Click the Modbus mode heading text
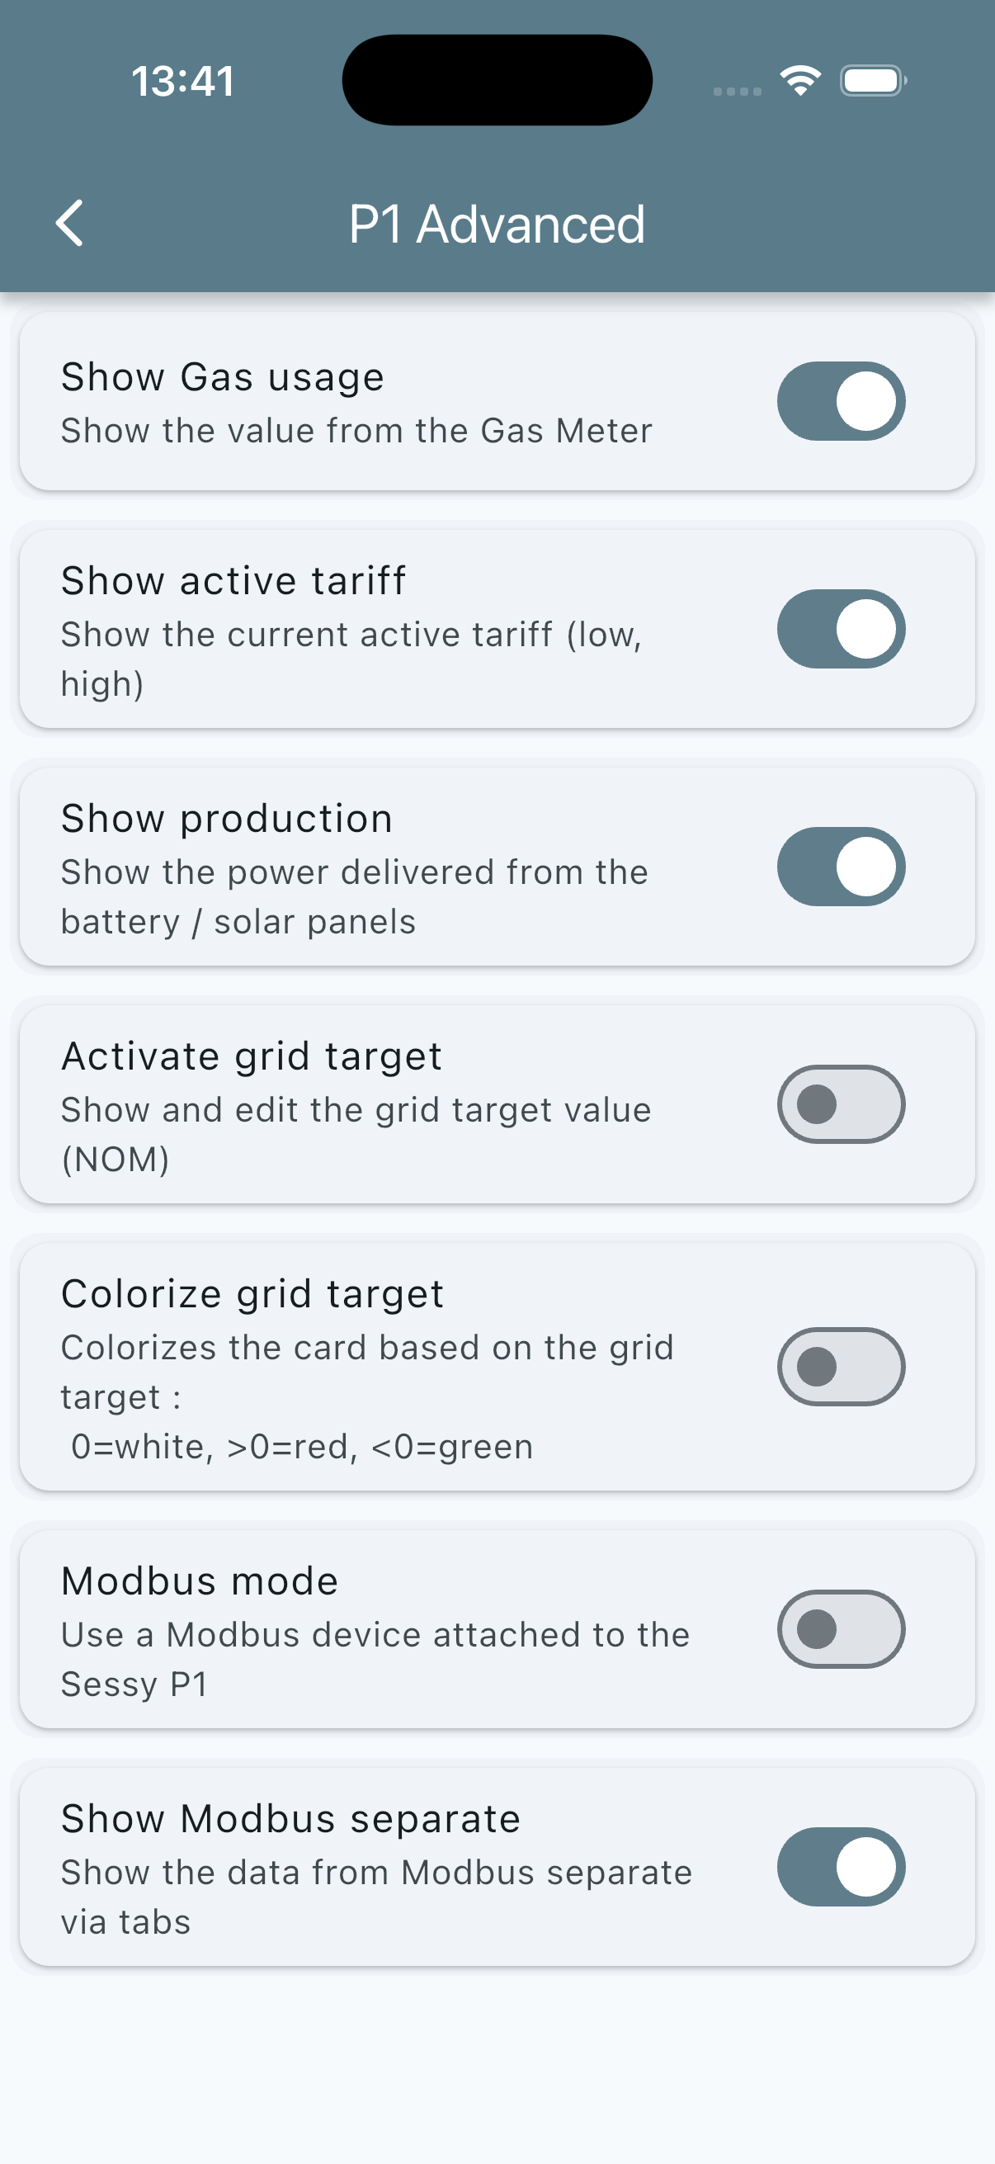Viewport: 995px width, 2164px height. (200, 1582)
